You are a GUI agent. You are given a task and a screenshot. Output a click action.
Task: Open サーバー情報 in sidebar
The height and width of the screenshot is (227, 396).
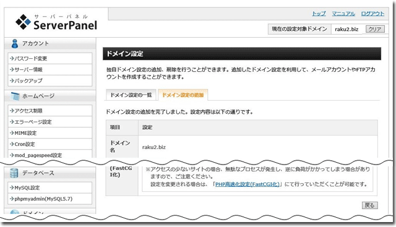(x=49, y=69)
